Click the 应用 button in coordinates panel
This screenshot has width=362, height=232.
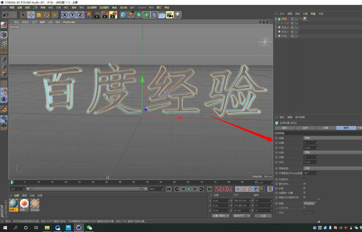(263, 216)
